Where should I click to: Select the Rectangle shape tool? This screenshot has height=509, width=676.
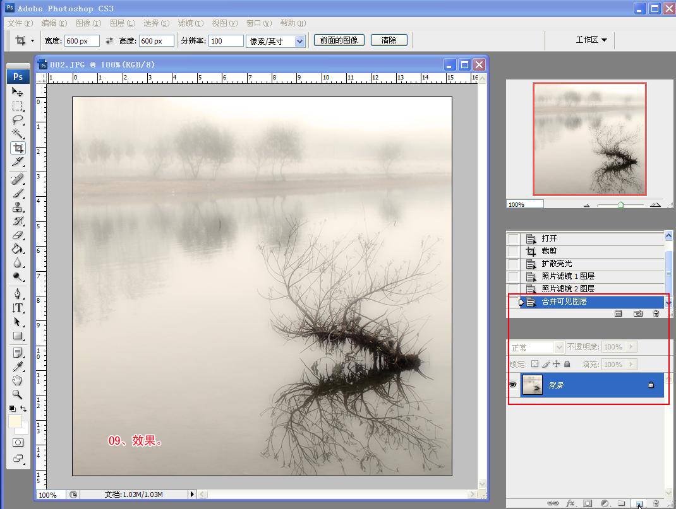(18, 336)
